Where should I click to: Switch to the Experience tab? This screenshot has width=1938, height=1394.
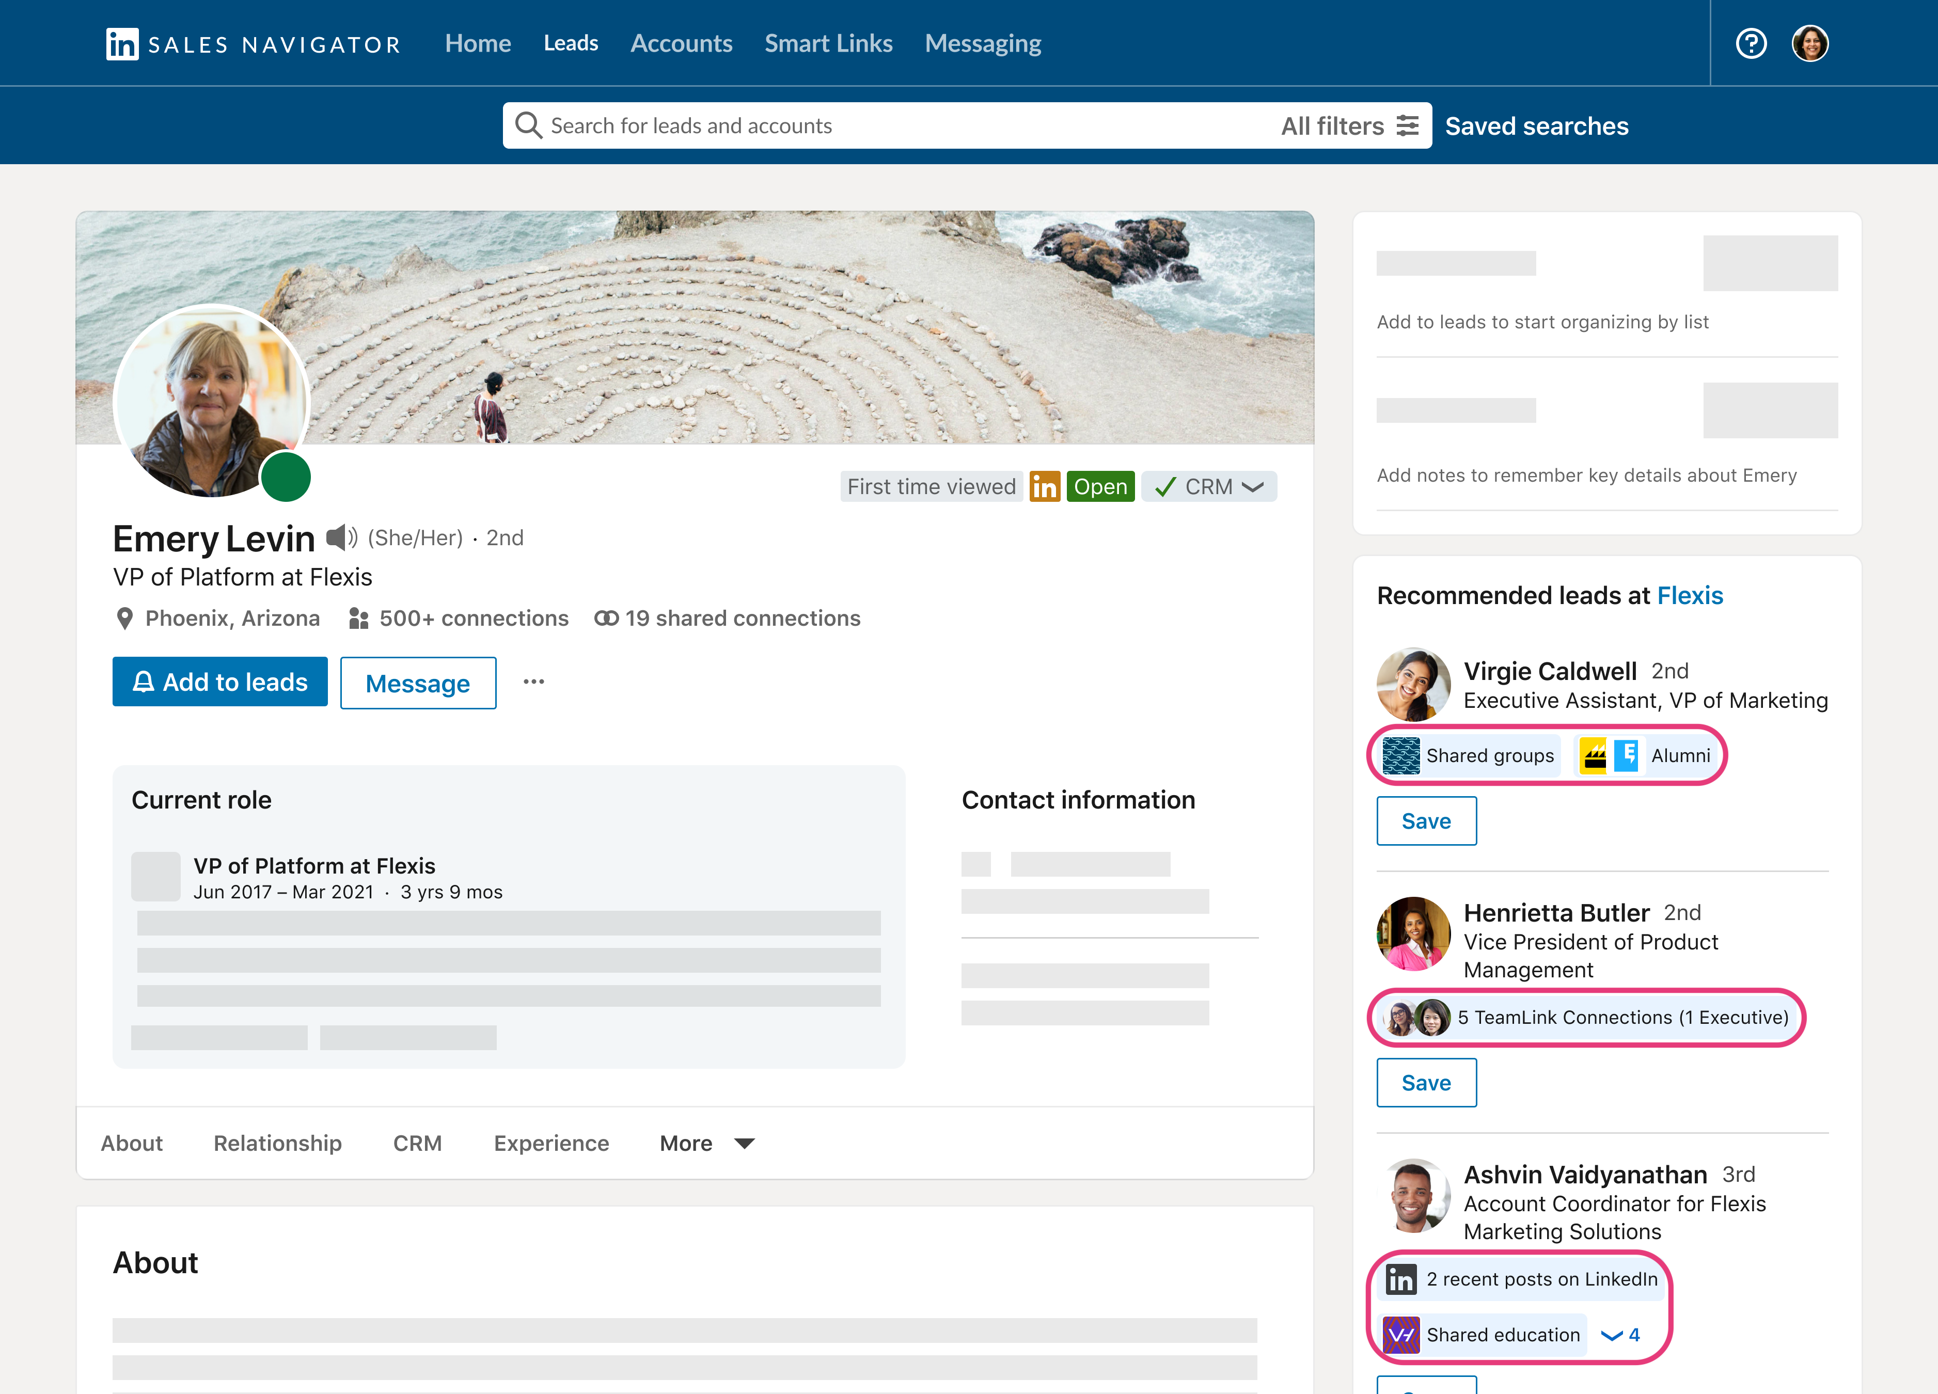(551, 1144)
